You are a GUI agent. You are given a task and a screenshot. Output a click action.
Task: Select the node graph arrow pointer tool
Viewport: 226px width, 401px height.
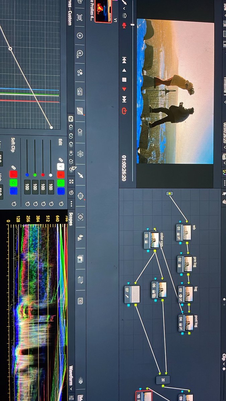pyautogui.click(x=224, y=194)
